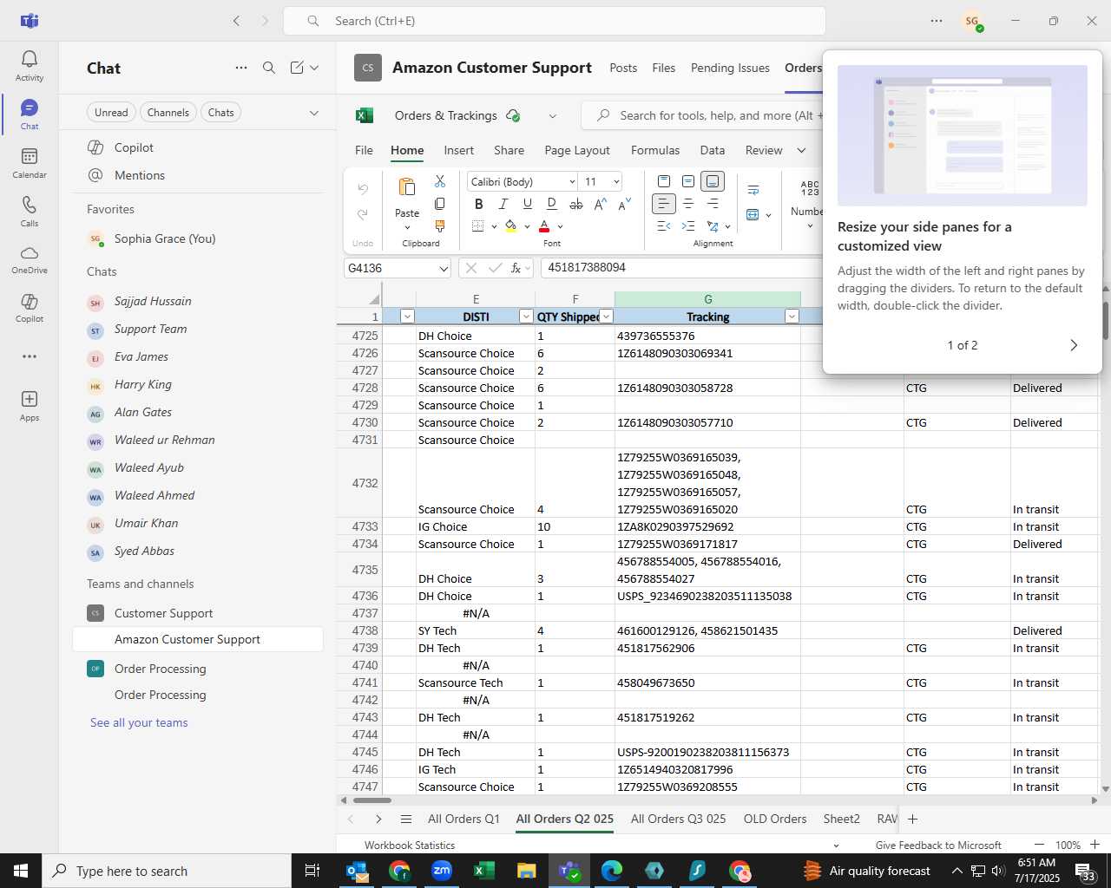This screenshot has width=1111, height=888.
Task: Open more options ellipsis in Chat header
Action: click(241, 68)
